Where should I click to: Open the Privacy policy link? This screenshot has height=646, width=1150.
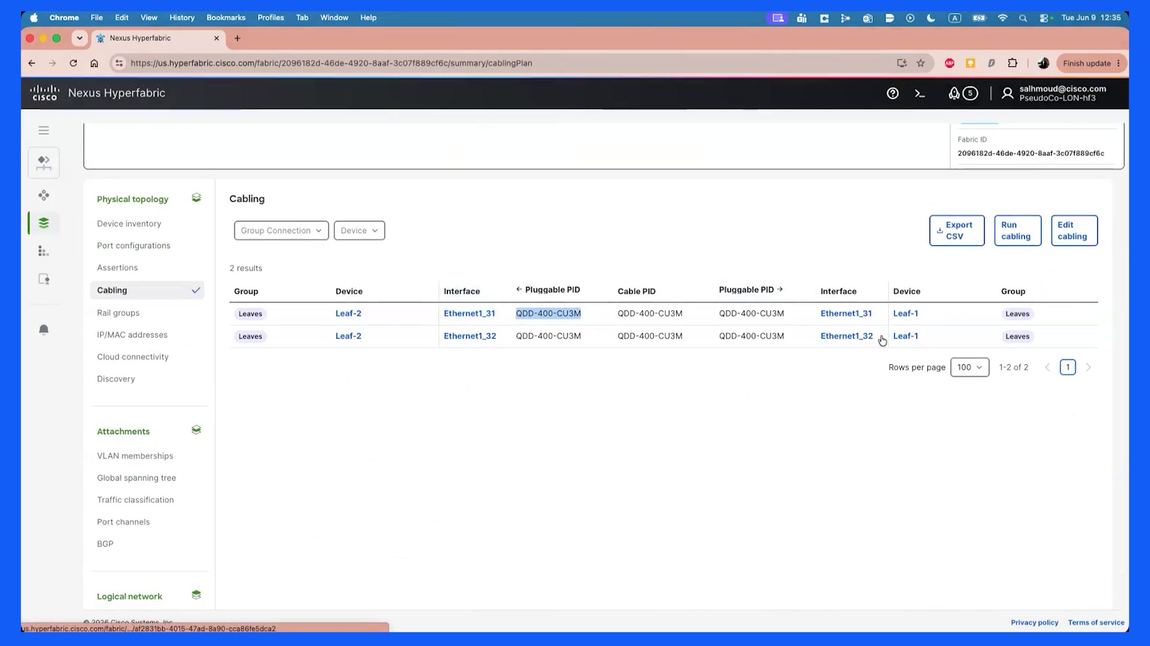coord(1034,623)
